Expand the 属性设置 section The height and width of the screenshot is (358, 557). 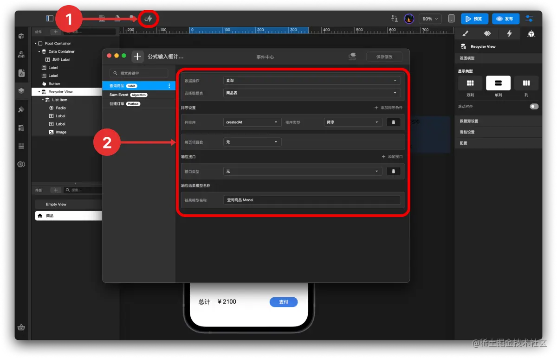499,132
